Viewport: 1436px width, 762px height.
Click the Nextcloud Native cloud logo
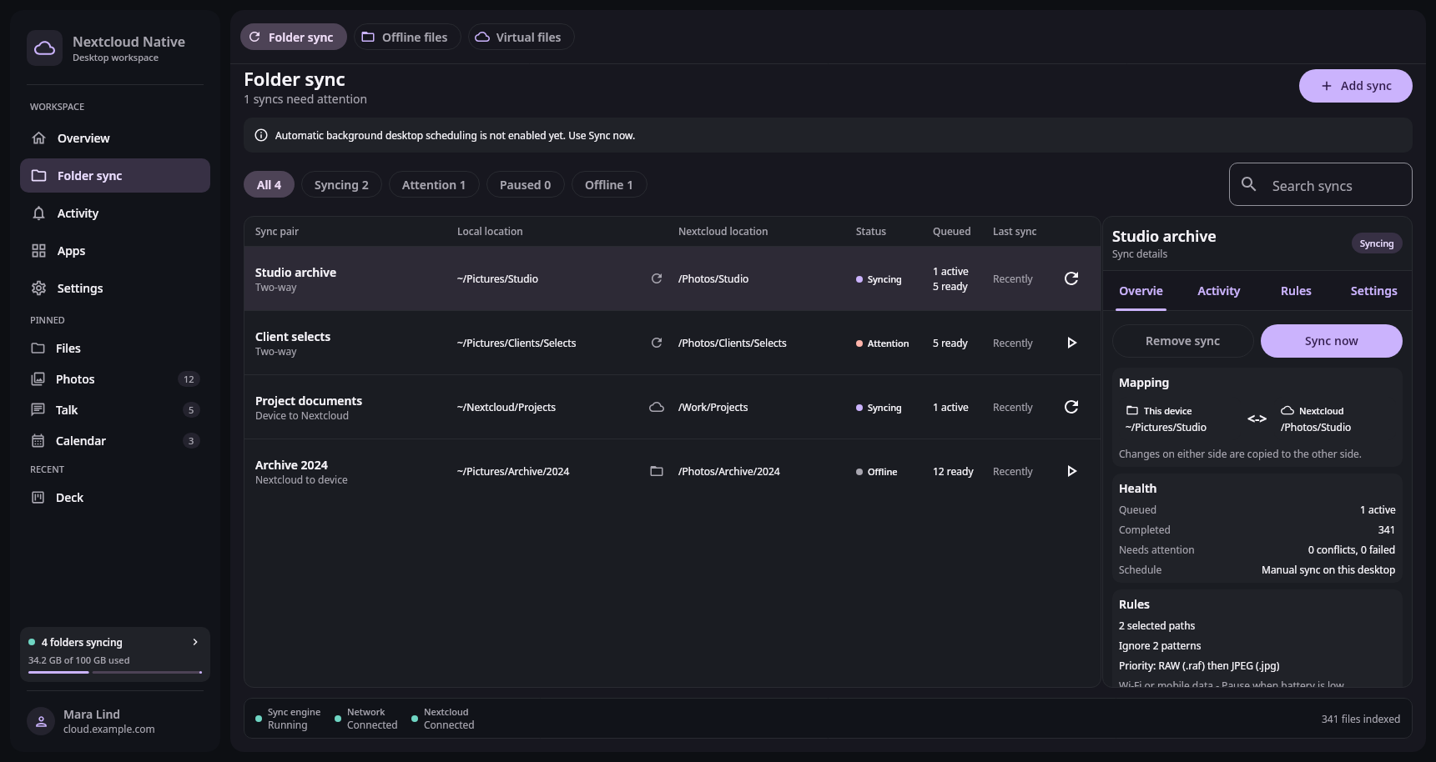[x=45, y=48]
